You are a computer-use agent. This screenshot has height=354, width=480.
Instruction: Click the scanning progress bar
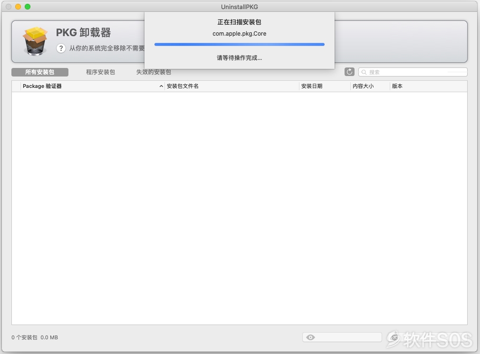coord(240,44)
